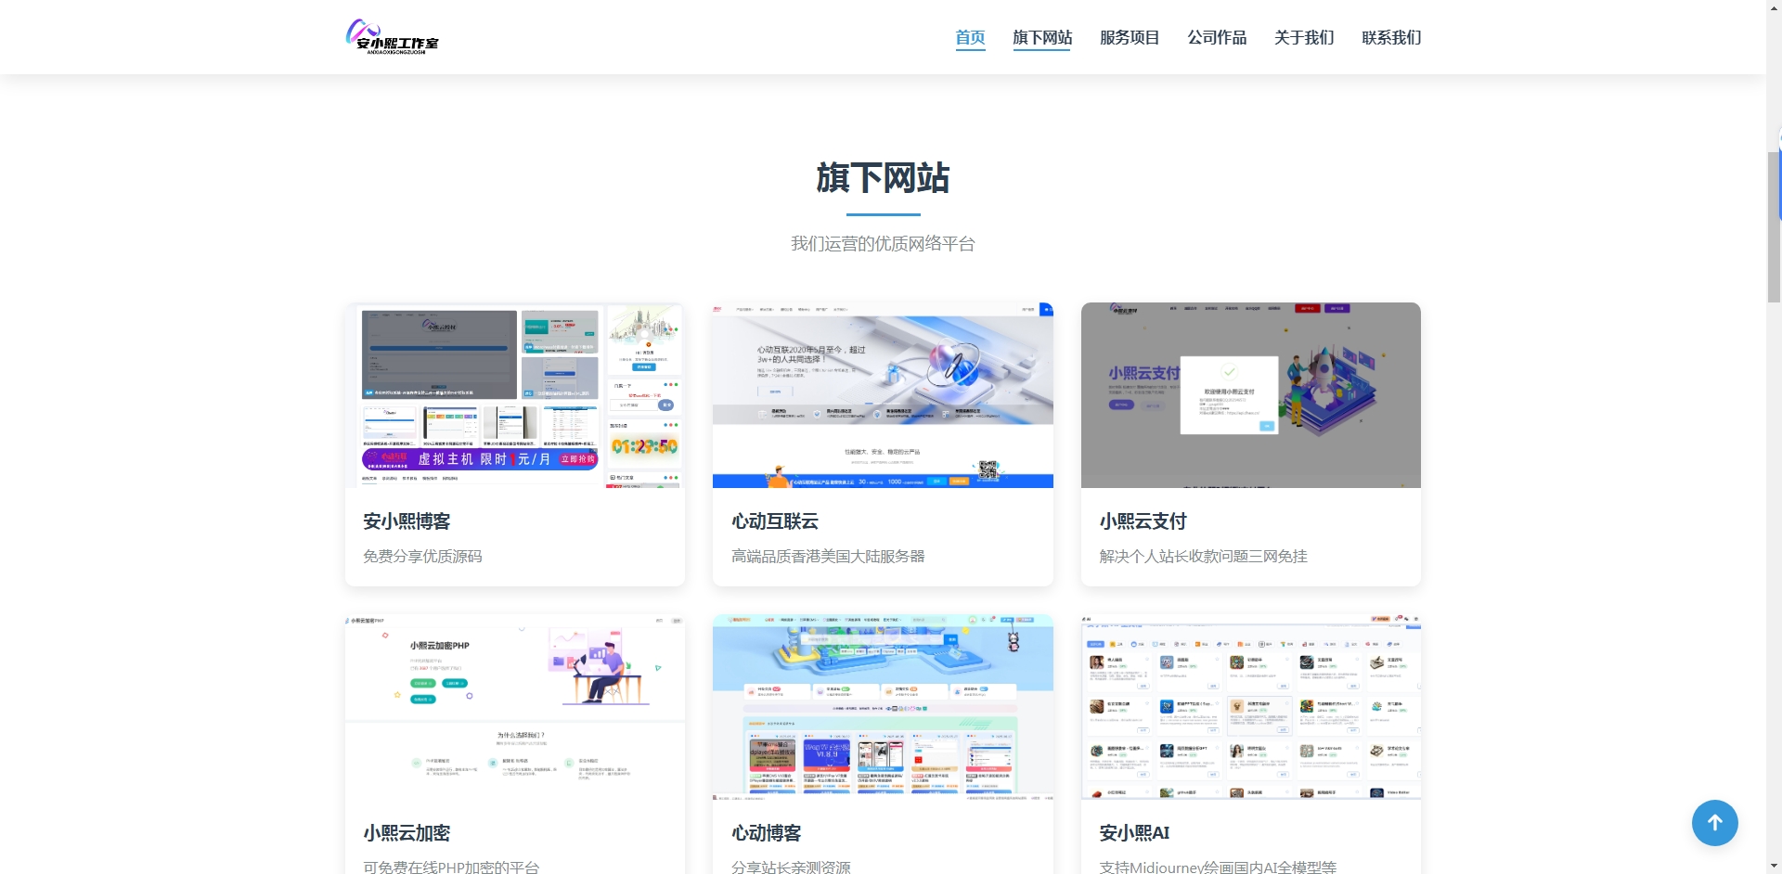Image resolution: width=1782 pixels, height=874 pixels.
Task: Click the text 高端品质香港美国大陆服务器
Action: click(828, 556)
